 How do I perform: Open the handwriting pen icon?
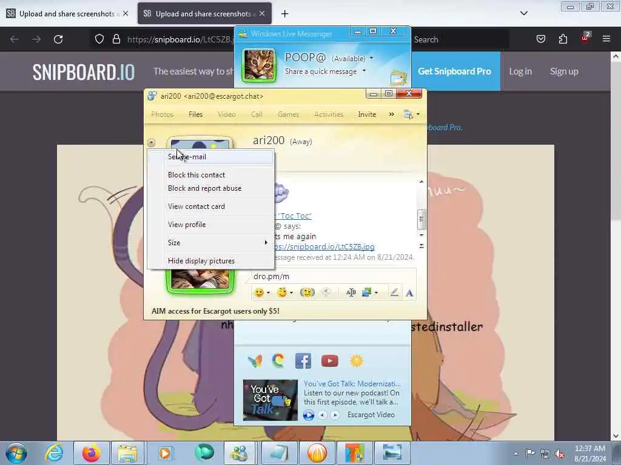[x=394, y=292]
